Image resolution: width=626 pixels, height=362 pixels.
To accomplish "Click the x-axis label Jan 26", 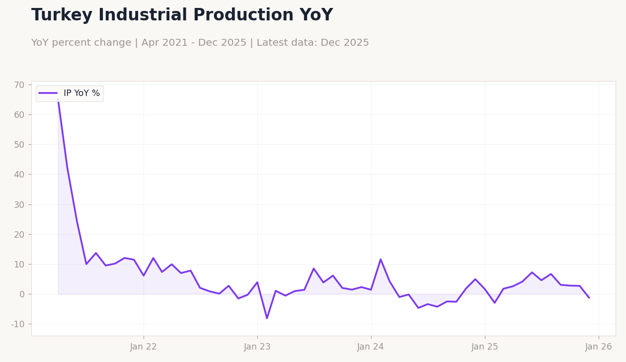I will 599,347.
